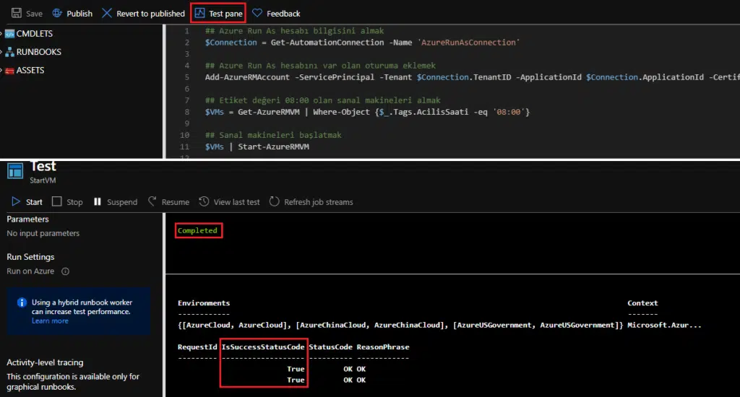
Task: Click the IsSuccessStatusCode column header
Action: coord(263,346)
